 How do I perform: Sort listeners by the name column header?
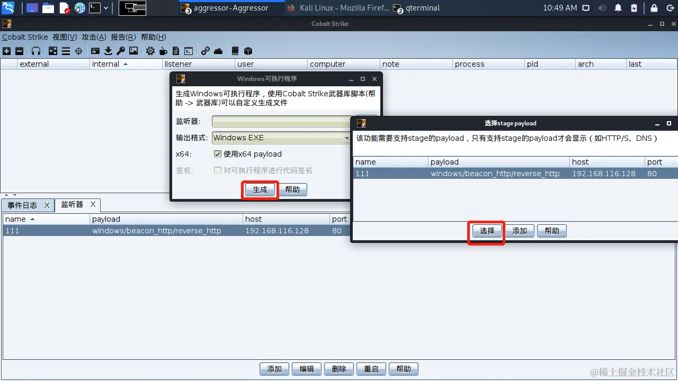tap(46, 219)
